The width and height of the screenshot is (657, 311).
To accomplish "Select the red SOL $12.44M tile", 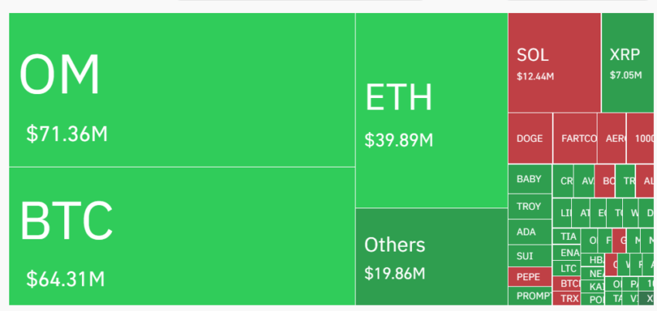I will tap(554, 63).
